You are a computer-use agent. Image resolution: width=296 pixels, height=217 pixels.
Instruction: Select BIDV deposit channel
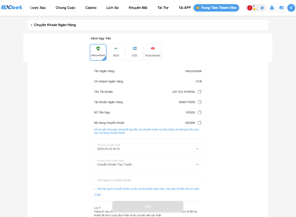(116, 52)
